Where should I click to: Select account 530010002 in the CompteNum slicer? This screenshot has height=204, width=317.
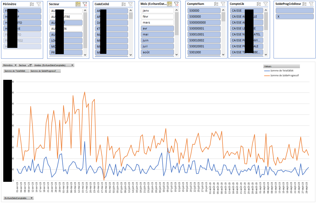(204, 40)
